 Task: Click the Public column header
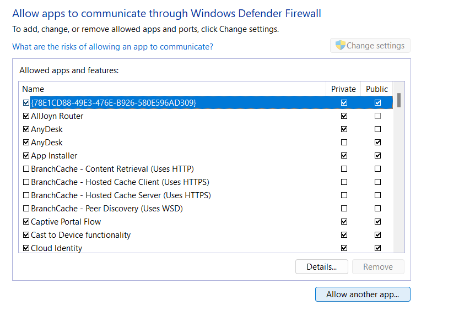tap(377, 89)
